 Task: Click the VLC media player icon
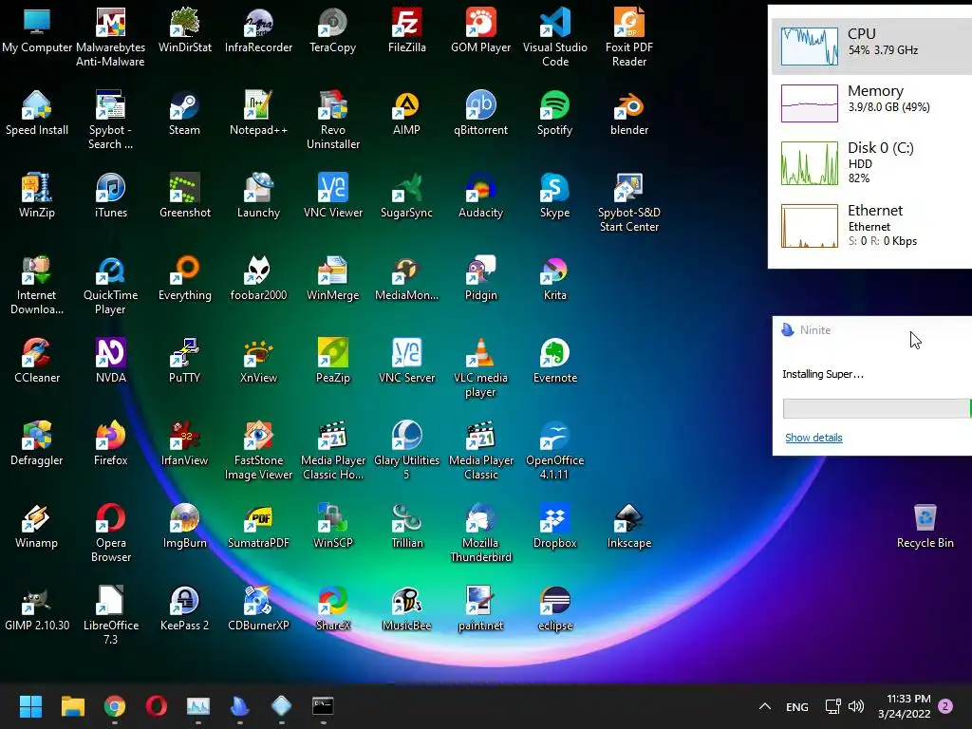click(x=481, y=367)
